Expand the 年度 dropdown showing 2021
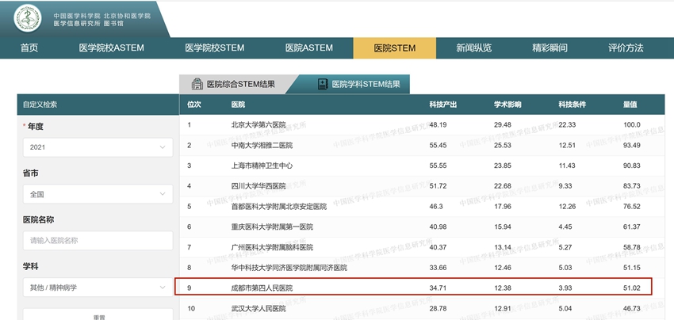Screen dimensions: 674x320 [98, 147]
